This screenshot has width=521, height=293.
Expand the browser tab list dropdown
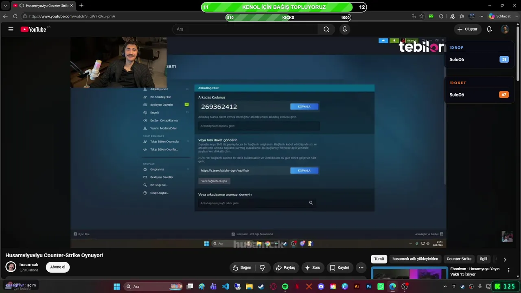click(x=5, y=5)
